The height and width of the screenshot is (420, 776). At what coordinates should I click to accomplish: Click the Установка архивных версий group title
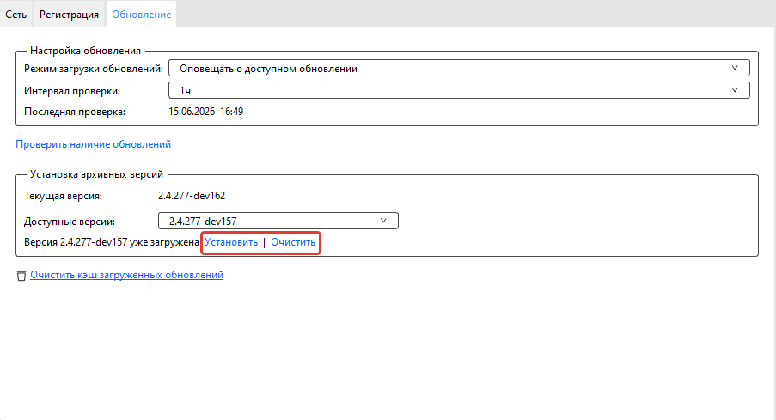click(96, 174)
